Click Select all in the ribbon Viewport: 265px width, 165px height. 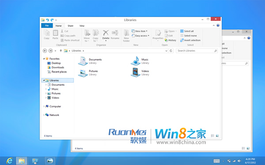[187, 31]
